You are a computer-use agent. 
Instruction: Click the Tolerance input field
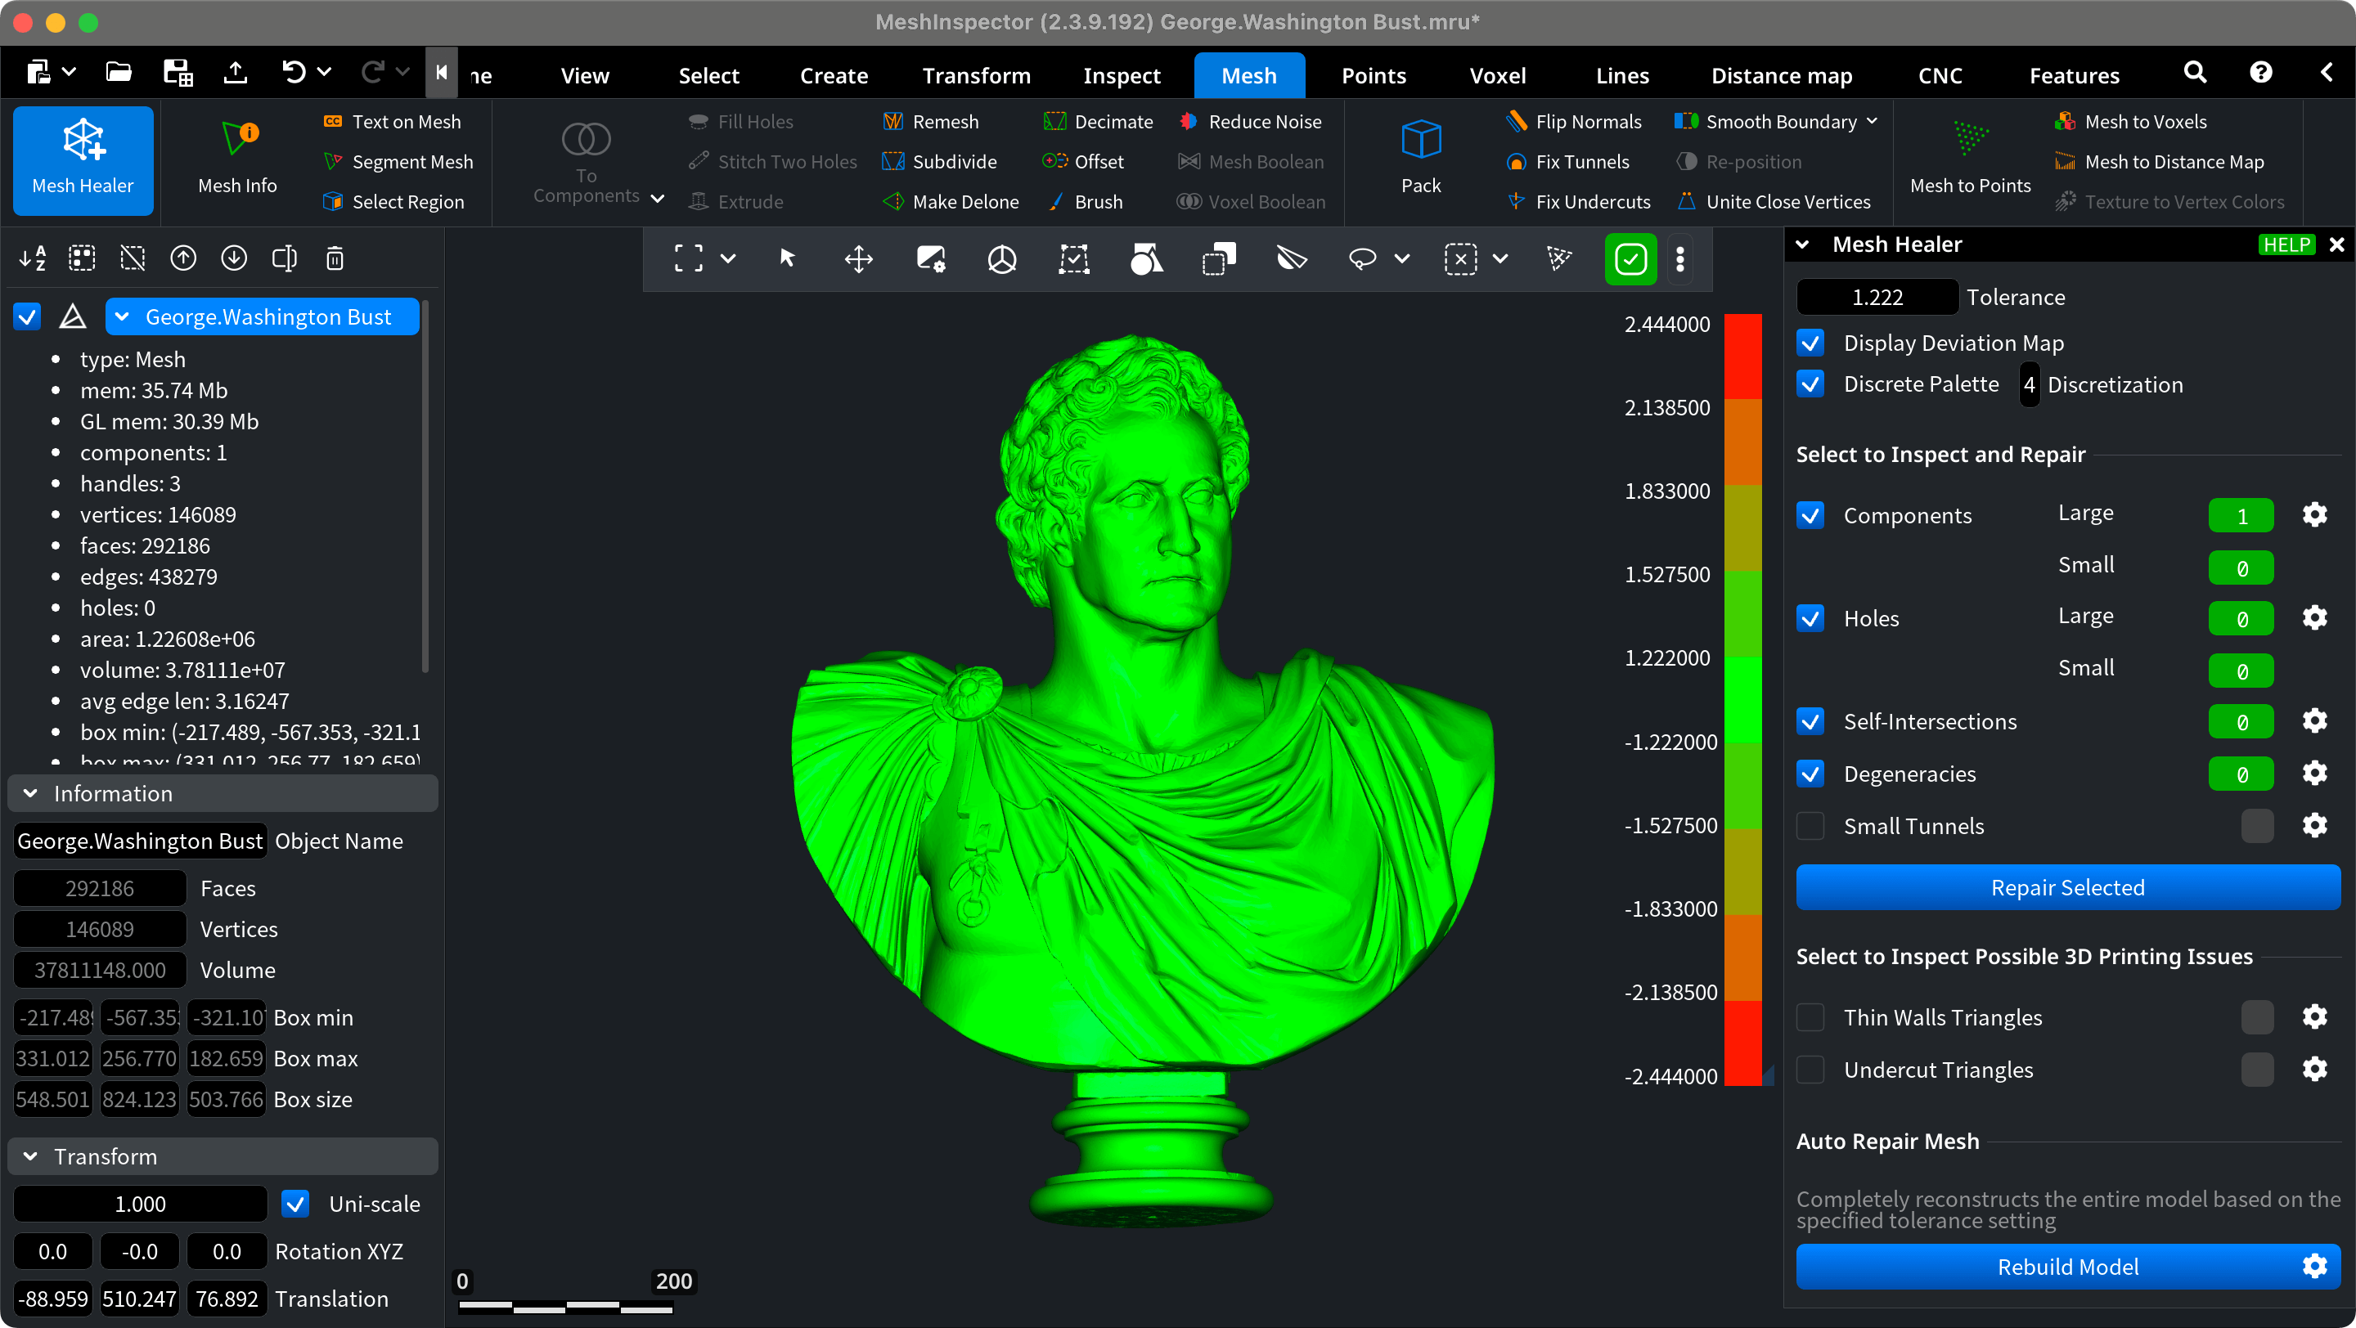click(1876, 296)
